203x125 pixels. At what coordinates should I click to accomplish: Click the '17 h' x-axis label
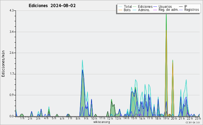(x=150, y=118)
